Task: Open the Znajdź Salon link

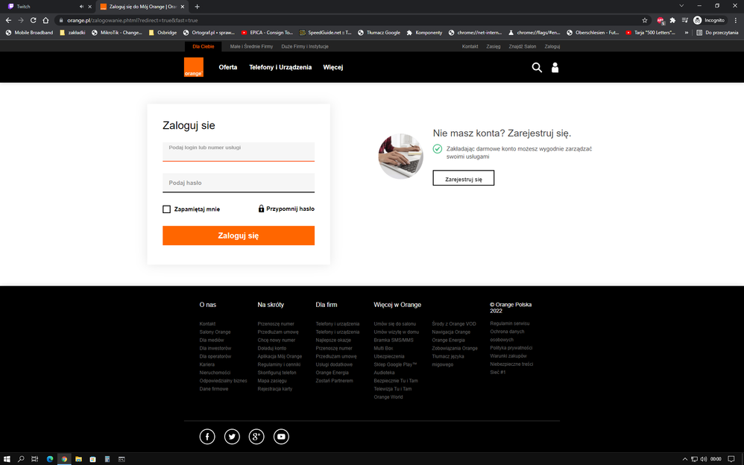Action: pos(523,46)
